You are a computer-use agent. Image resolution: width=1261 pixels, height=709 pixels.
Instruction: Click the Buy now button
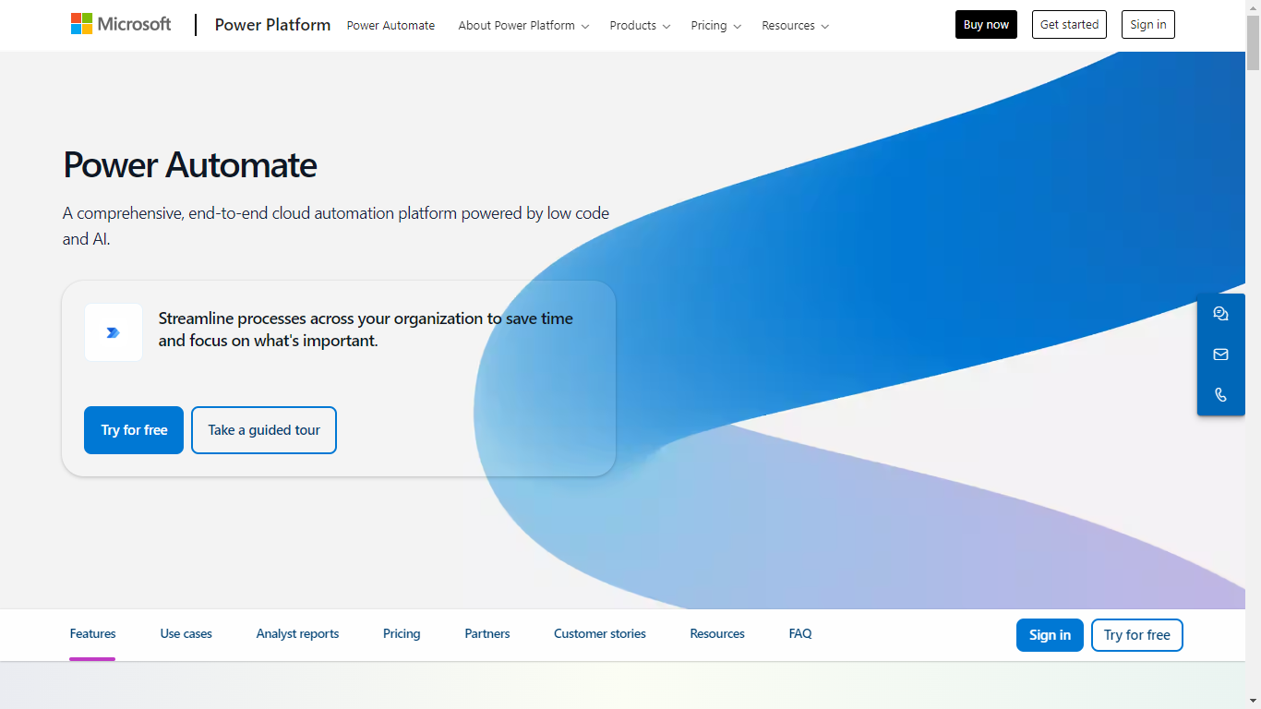click(986, 25)
